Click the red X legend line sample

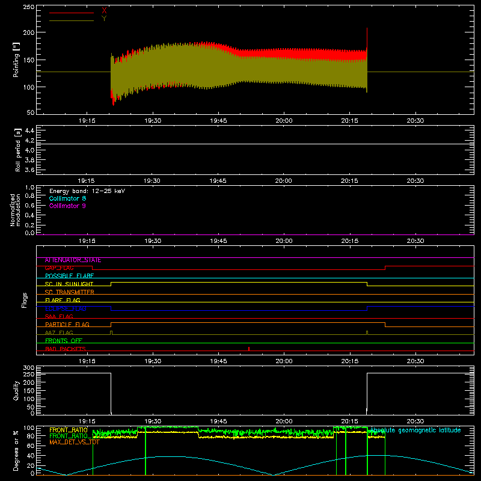[72, 13]
